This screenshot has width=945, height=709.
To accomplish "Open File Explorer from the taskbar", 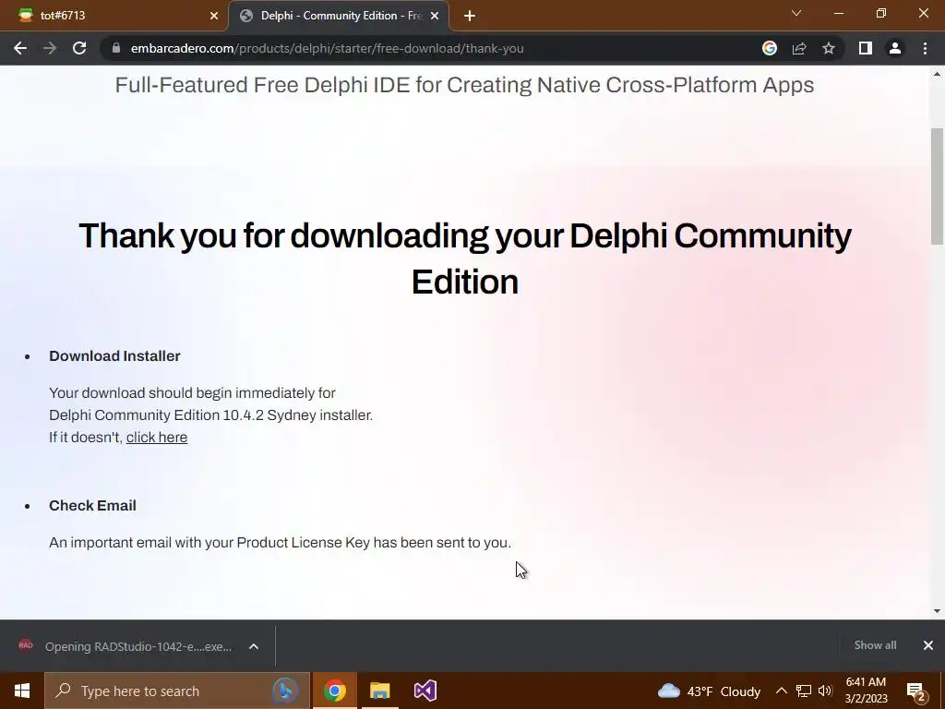I will 379,691.
